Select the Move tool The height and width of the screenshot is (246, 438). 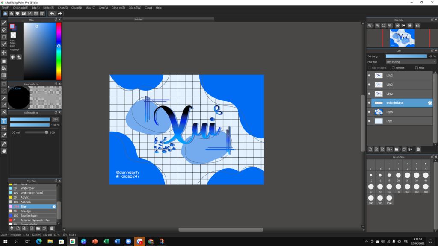[x=4, y=53]
